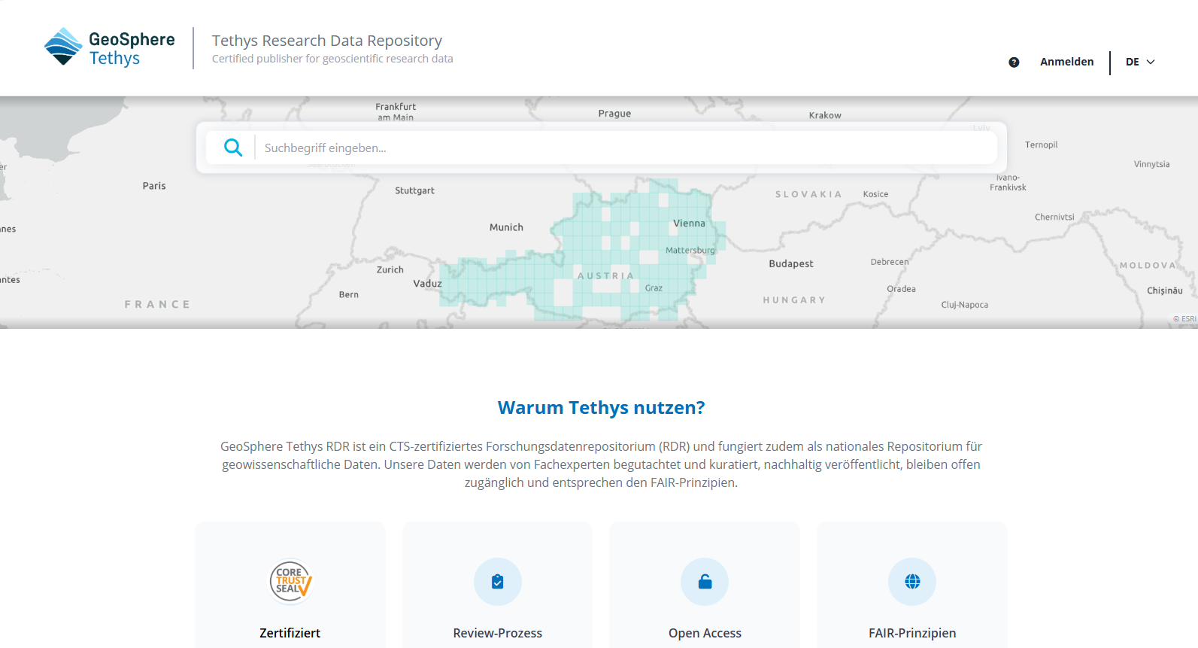Click the Anmelden login link

[x=1066, y=62]
